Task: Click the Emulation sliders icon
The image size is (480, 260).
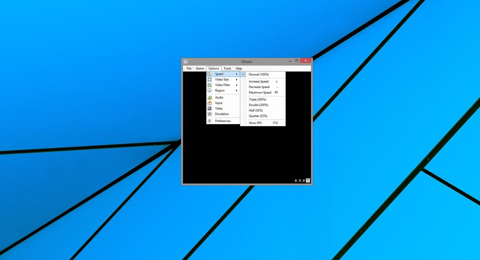Action: click(x=209, y=114)
